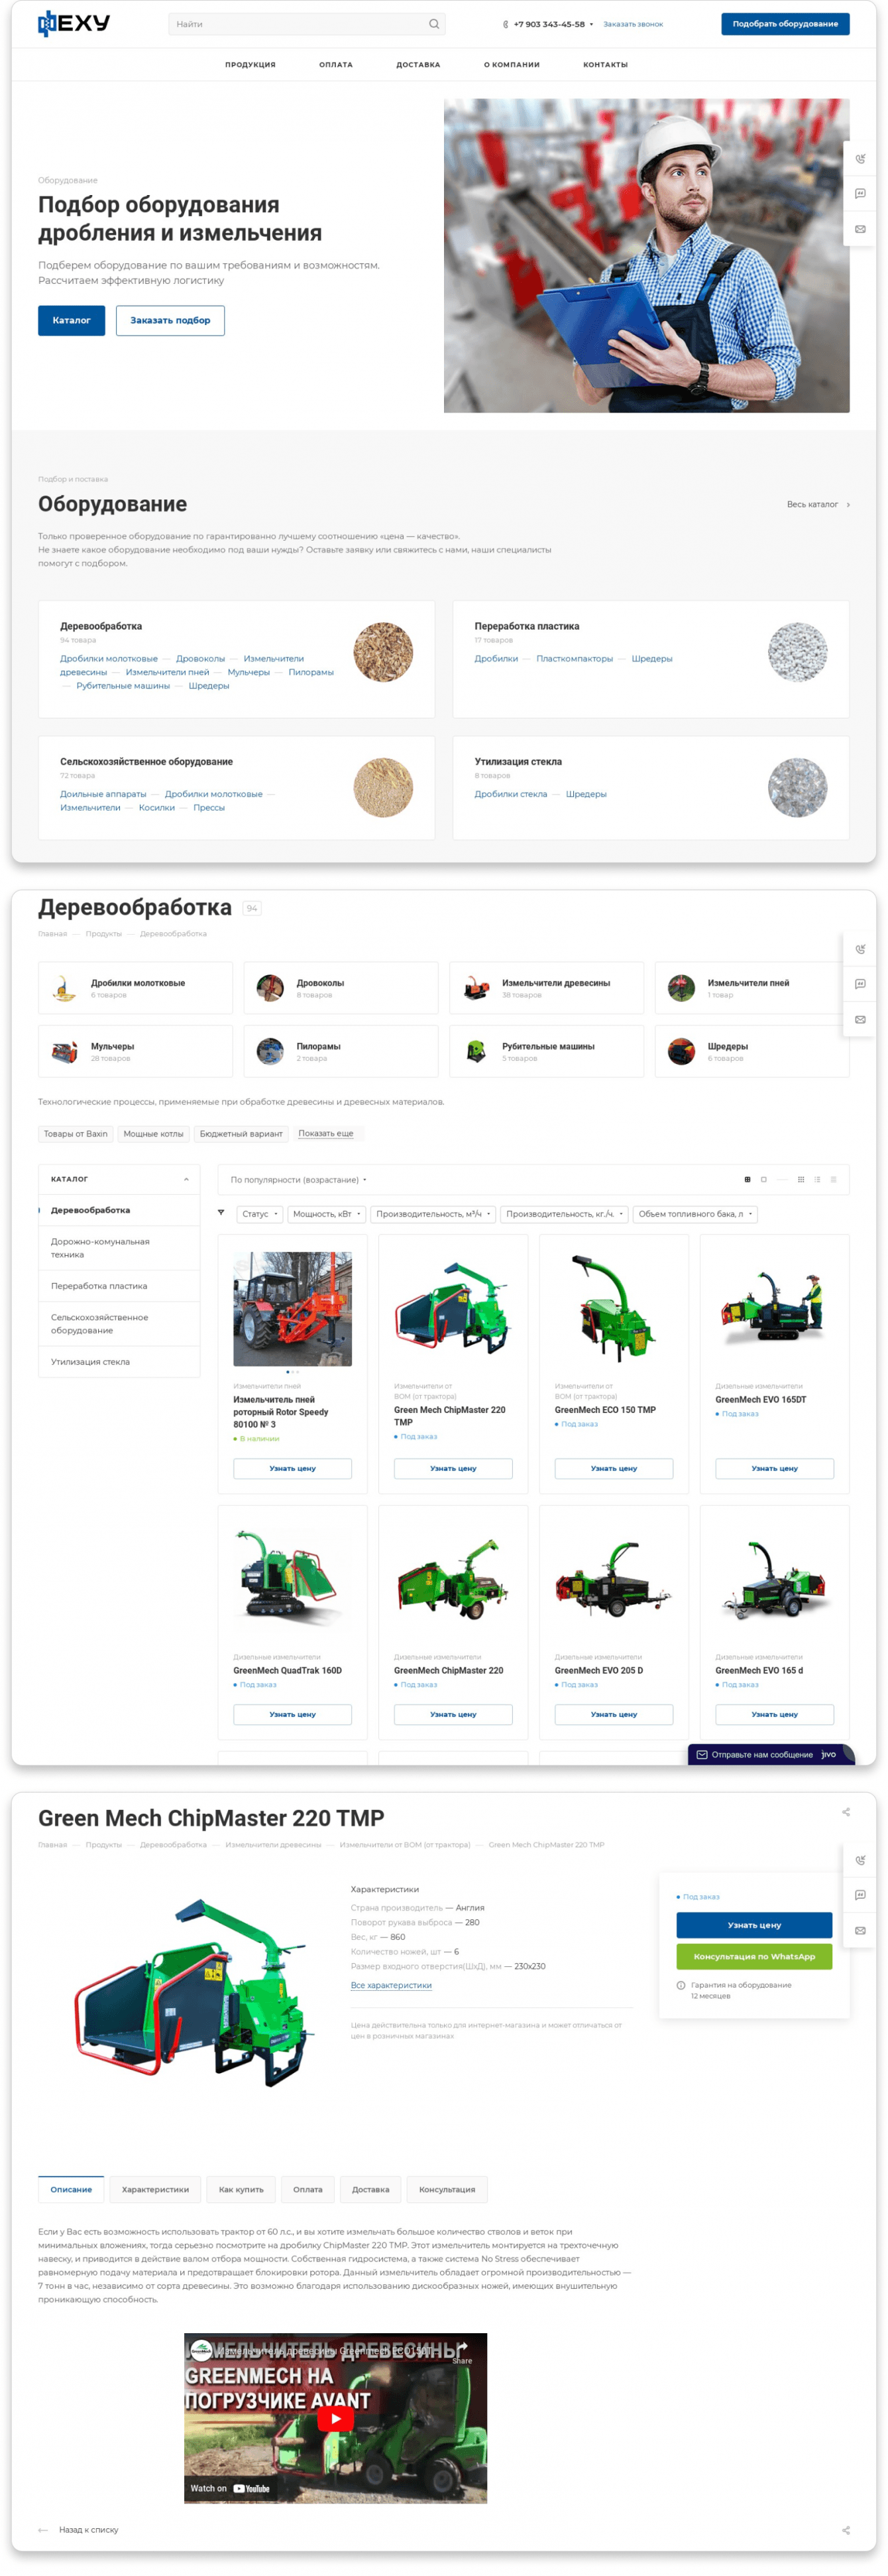
Task: Click the Отправьте нам сообщение jivo widget
Action: point(770,1754)
